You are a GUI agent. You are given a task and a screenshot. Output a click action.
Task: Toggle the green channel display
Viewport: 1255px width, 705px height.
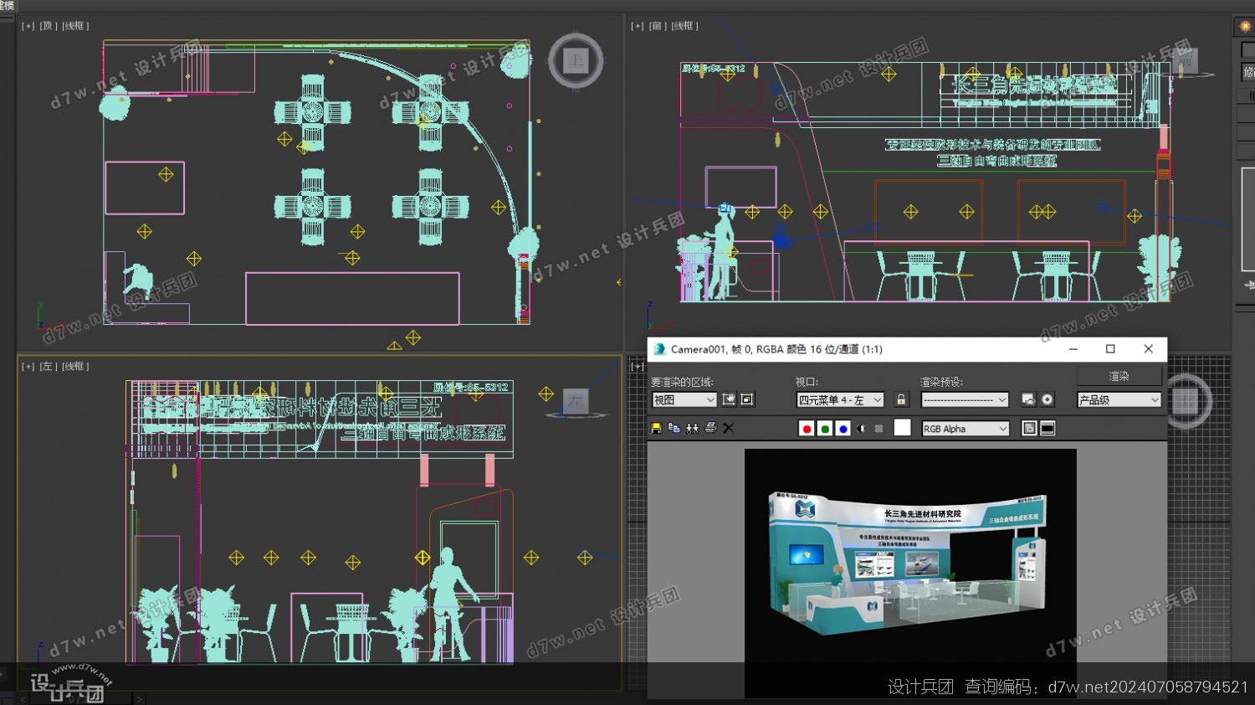point(825,429)
